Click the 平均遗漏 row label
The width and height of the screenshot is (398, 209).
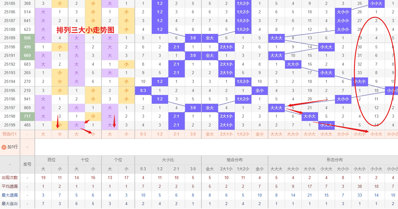click(x=10, y=187)
